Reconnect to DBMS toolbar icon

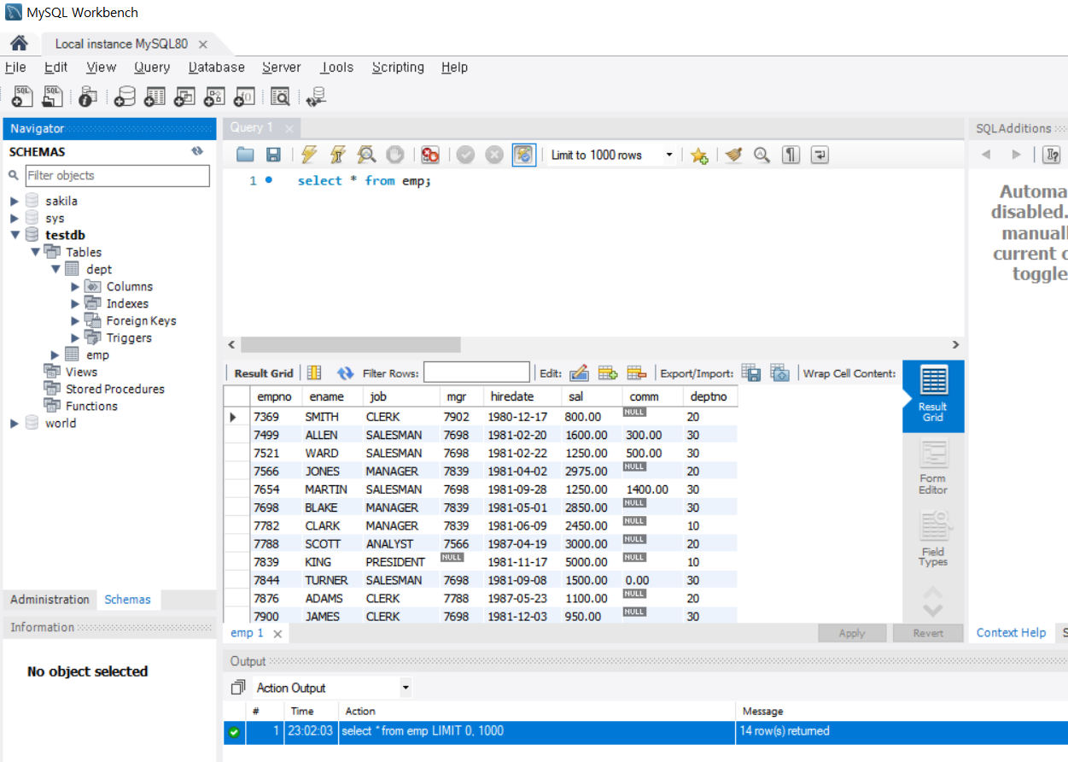316,97
